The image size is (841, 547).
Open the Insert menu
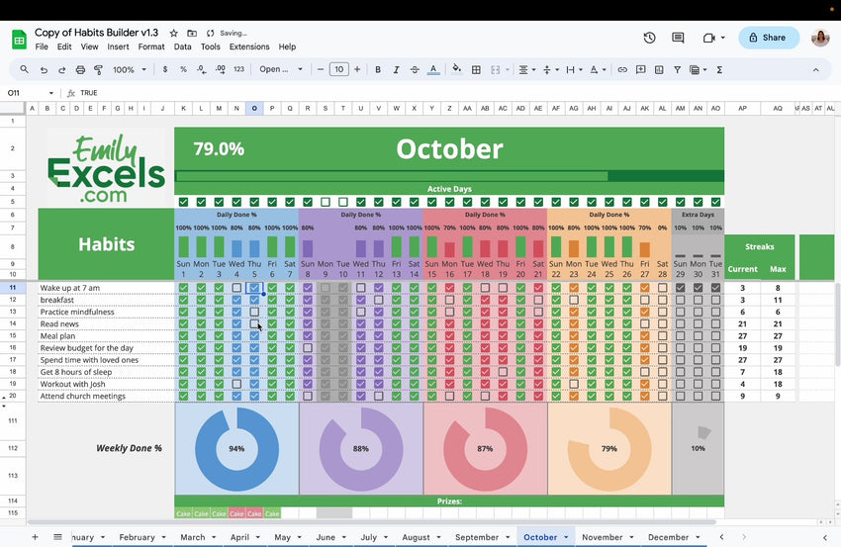point(118,46)
